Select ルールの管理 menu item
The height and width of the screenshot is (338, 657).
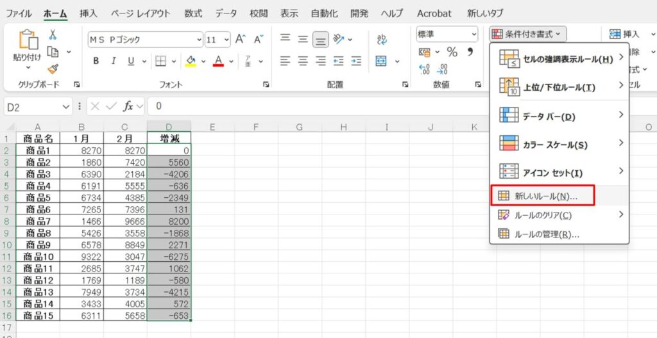click(559, 234)
